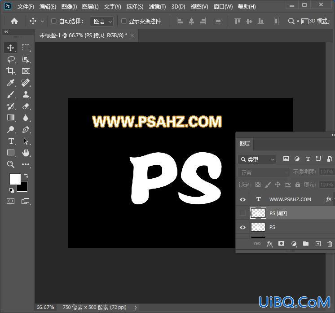Pick the Lasso tool
Image resolution: width=335 pixels, height=313 pixels.
11,59
